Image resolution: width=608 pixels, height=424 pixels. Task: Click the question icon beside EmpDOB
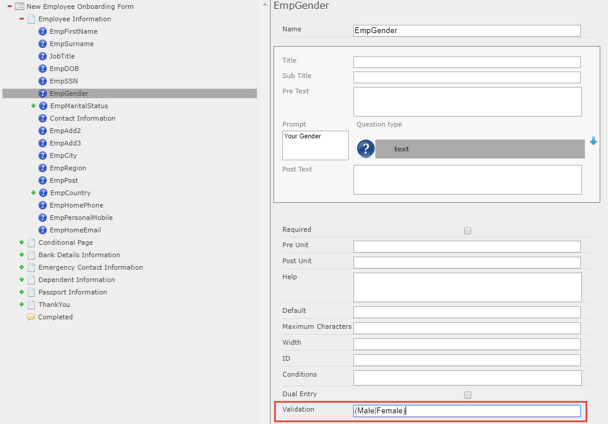(x=43, y=69)
